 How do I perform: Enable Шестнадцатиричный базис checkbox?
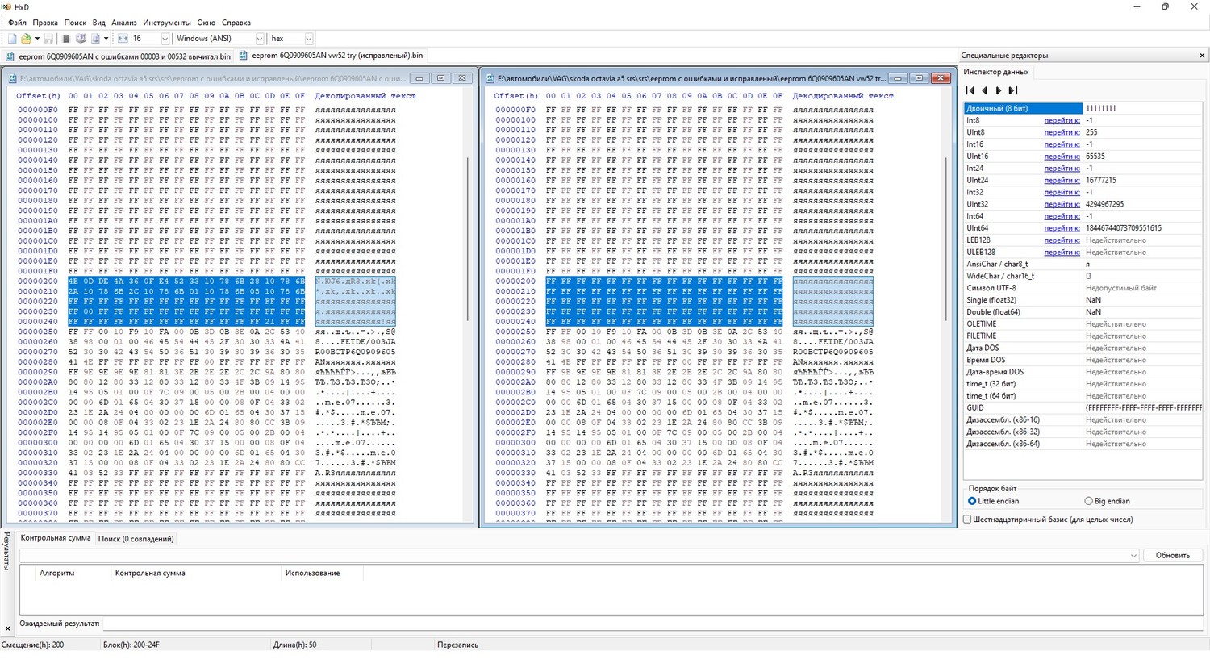[967, 520]
